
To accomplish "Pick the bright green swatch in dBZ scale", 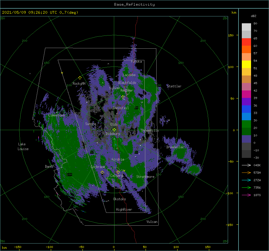I will [x=246, y=124].
